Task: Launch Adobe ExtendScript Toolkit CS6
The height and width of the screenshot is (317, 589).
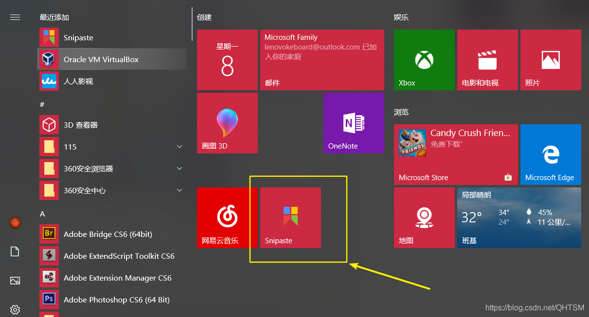Action: (x=112, y=256)
